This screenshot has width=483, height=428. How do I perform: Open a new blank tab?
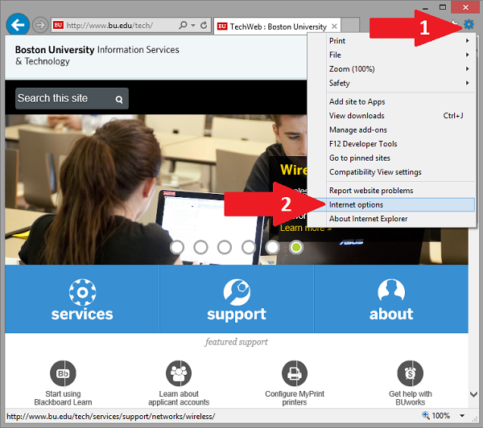(x=350, y=25)
